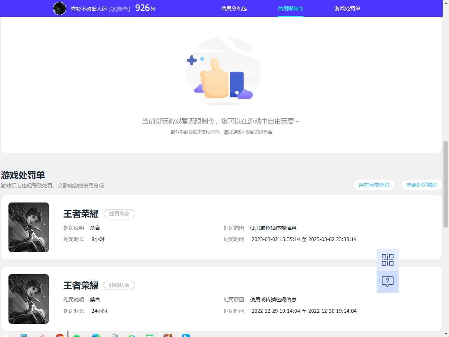
Task: Switch to the 信用限制令 tab
Action: point(291,8)
